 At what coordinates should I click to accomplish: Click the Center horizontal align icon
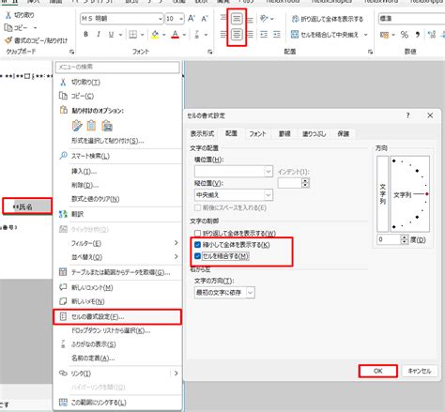click(x=237, y=35)
